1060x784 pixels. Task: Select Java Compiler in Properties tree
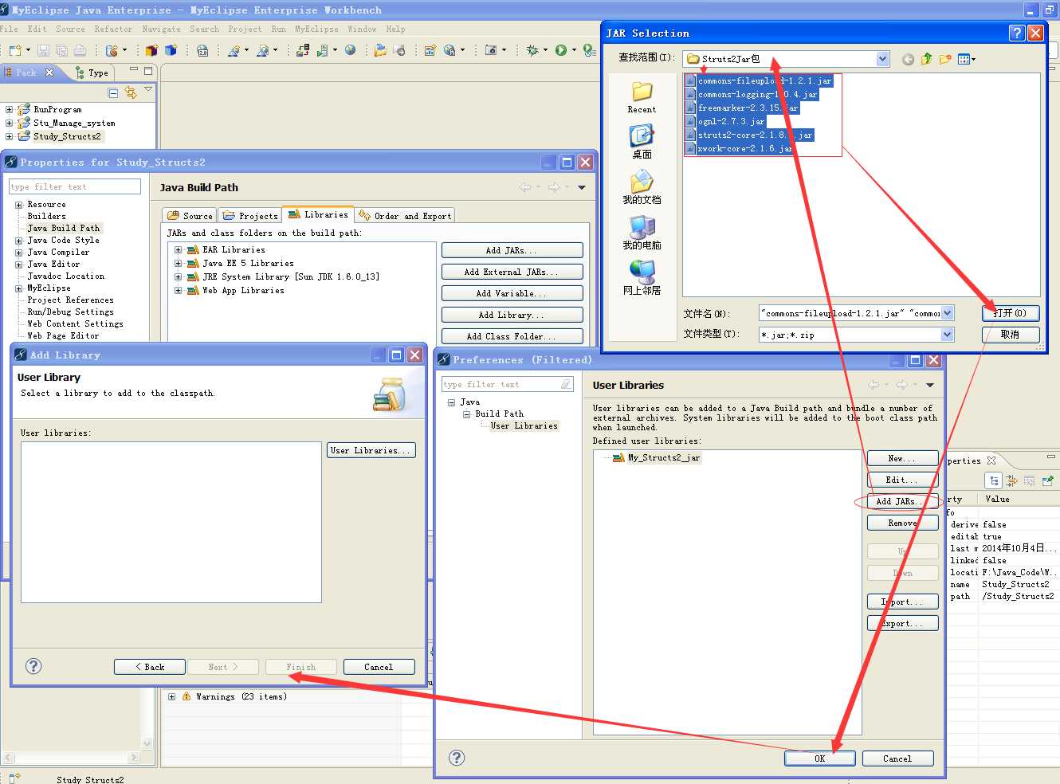(58, 252)
